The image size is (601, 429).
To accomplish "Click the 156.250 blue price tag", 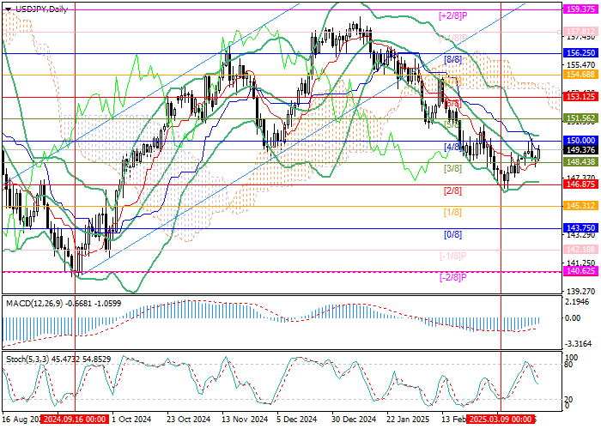I will [580, 52].
